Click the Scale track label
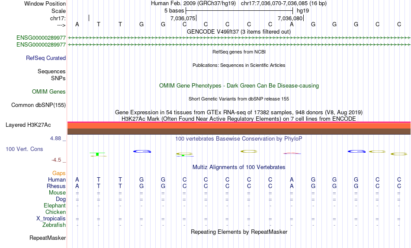The width and height of the screenshot is (411, 248). click(58, 11)
